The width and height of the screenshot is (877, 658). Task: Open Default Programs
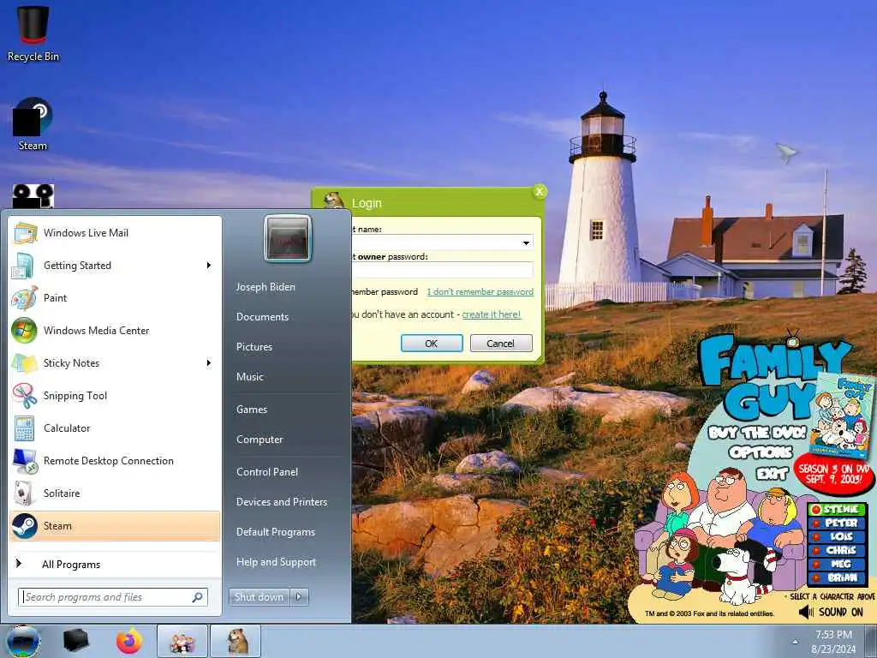[x=276, y=532]
